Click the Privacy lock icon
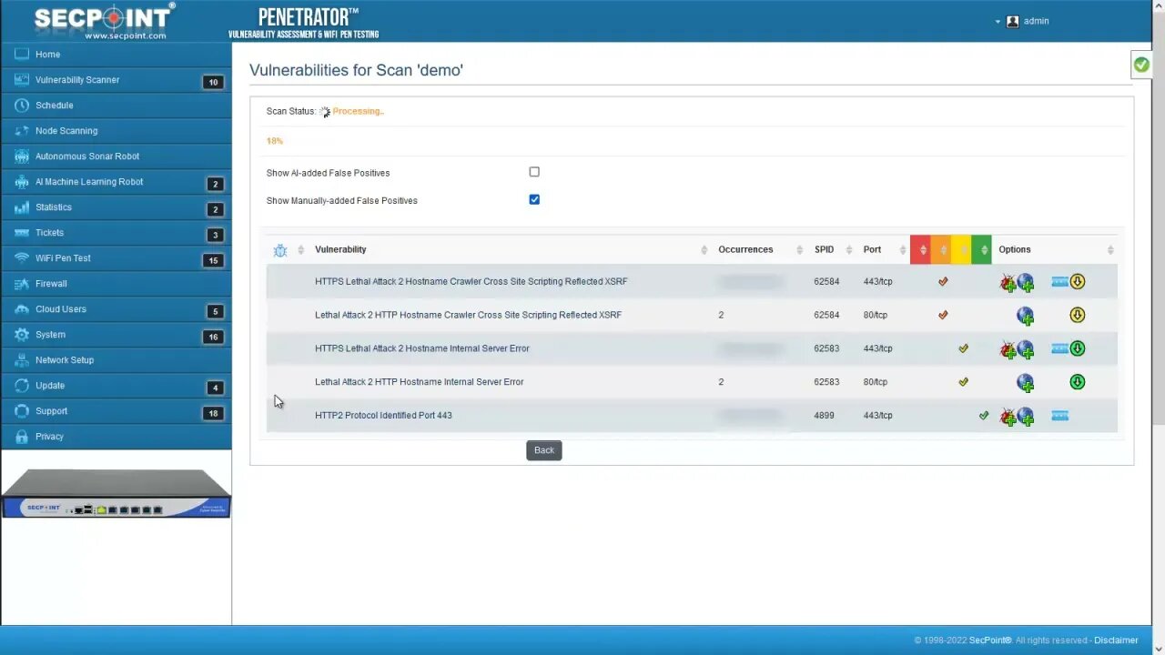The image size is (1165, 655). pyautogui.click(x=22, y=437)
